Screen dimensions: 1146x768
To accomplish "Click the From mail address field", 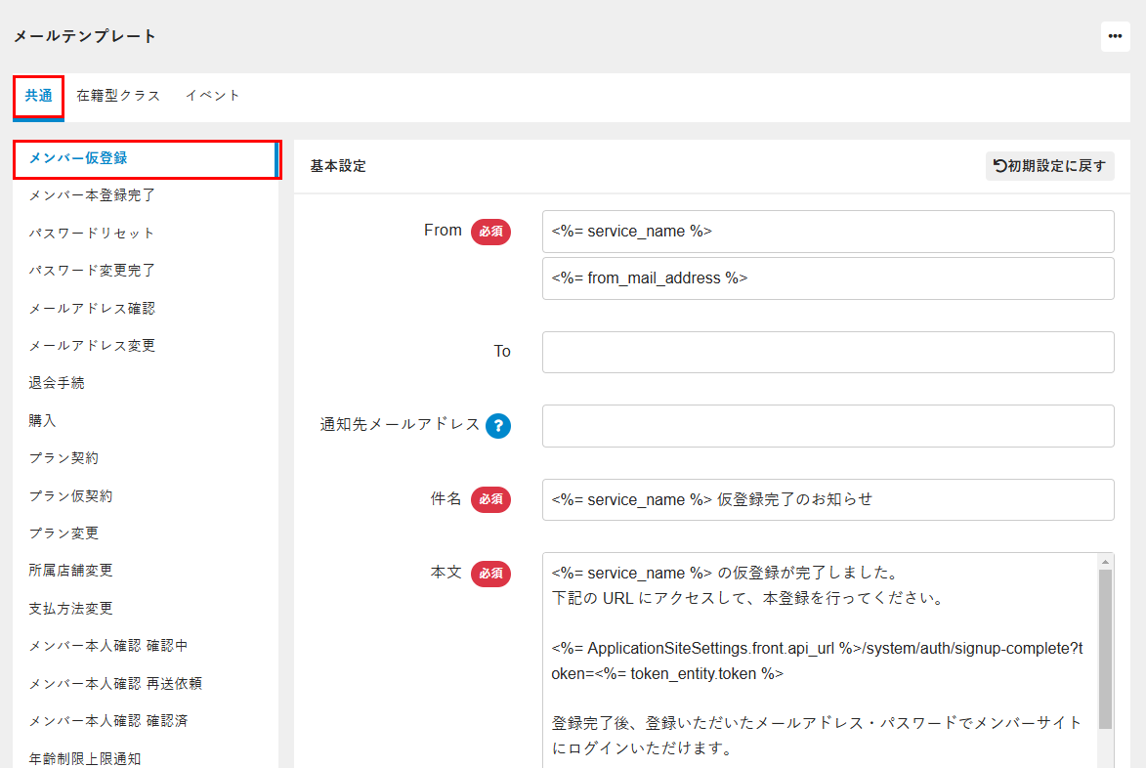I will [x=828, y=278].
